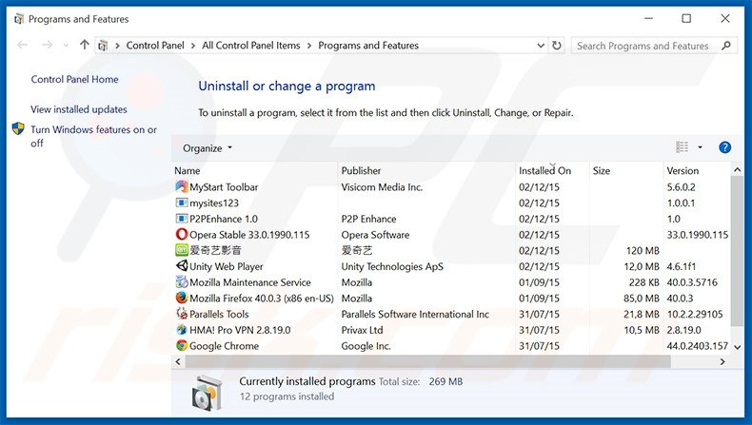Open the View installed updates link
The height and width of the screenshot is (425, 752).
[79, 109]
